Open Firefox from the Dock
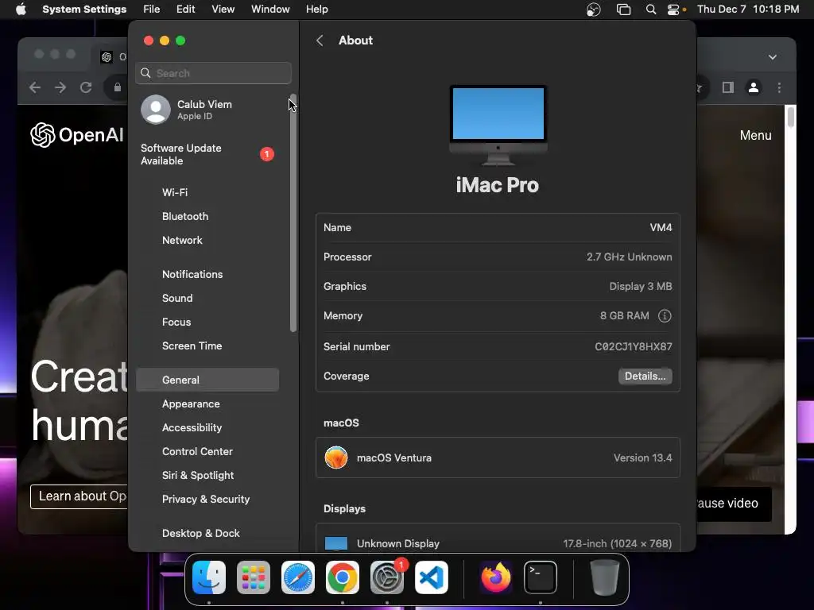The width and height of the screenshot is (814, 610). [x=496, y=577]
